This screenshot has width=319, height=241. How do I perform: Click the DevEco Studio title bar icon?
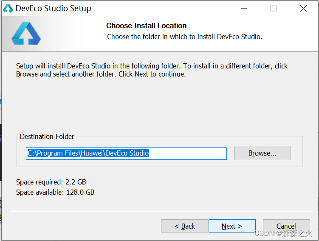pyautogui.click(x=8, y=9)
